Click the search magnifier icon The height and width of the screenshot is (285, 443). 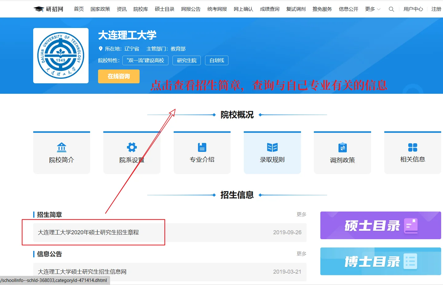(x=391, y=9)
